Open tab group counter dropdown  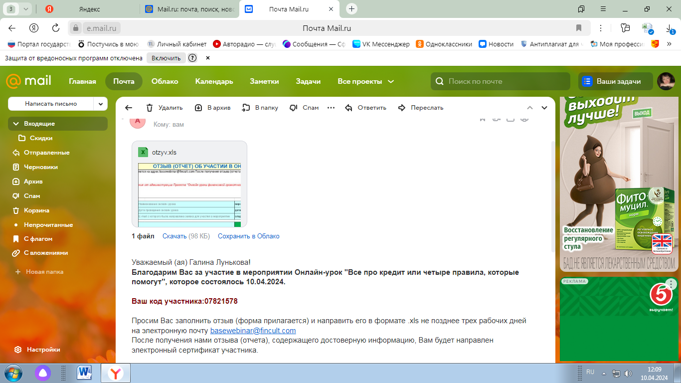point(18,9)
